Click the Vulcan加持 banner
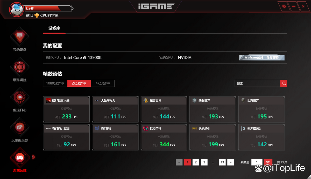The image size is (311, 179). (262, 57)
